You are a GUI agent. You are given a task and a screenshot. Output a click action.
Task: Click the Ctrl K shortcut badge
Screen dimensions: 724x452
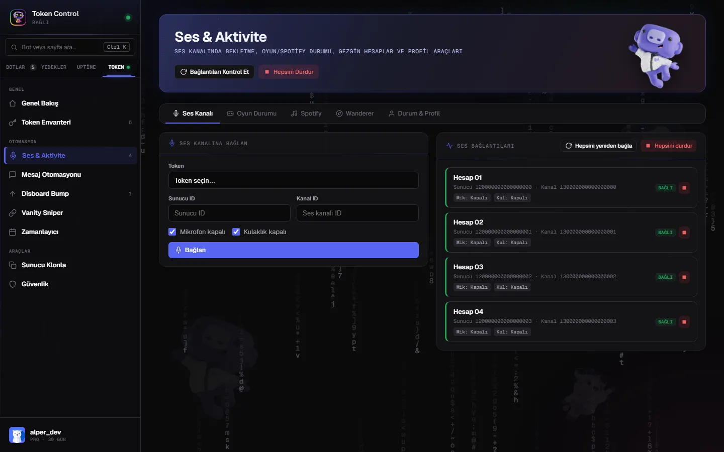click(117, 47)
